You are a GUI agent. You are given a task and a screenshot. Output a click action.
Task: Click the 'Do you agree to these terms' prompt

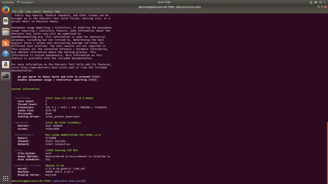tap(59, 77)
